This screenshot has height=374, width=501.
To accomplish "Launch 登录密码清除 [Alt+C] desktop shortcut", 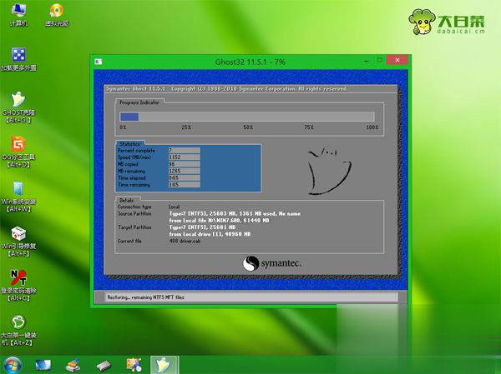I will (18, 286).
